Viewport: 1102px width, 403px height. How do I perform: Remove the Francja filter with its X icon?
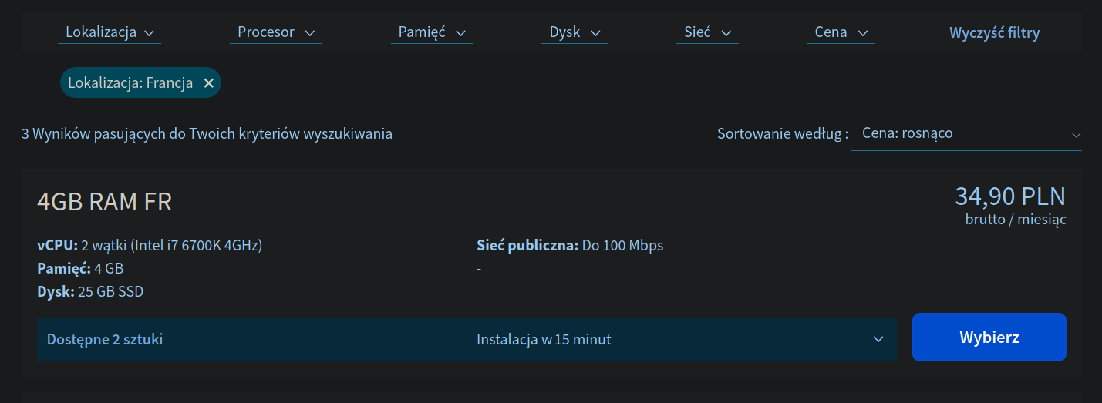(208, 83)
